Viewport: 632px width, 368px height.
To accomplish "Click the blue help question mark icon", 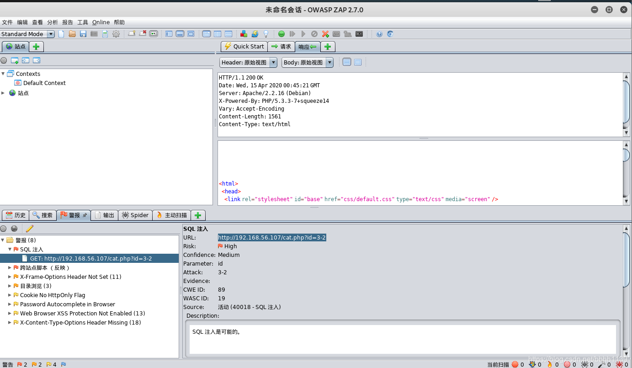I will pos(379,34).
